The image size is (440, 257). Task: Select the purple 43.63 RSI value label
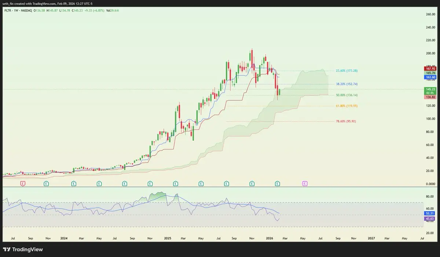tap(430, 219)
